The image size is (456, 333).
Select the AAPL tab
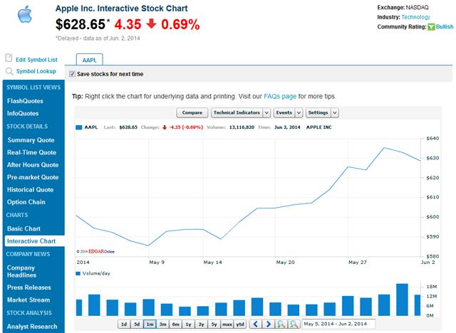89,61
